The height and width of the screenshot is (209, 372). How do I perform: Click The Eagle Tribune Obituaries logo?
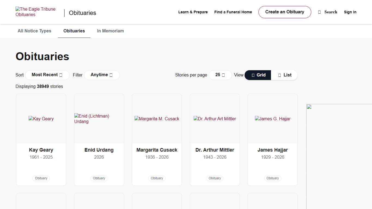(x=35, y=12)
